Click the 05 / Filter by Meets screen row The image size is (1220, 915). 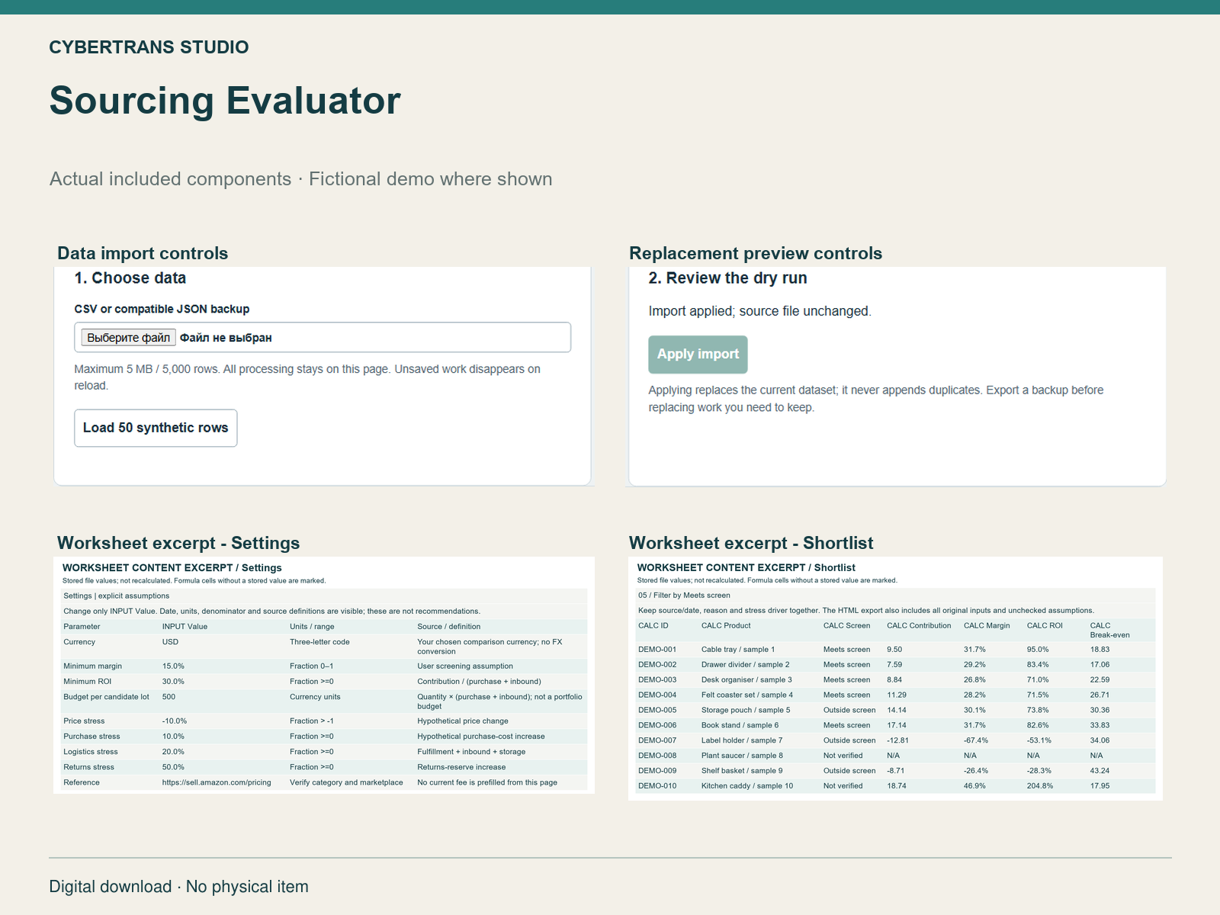895,596
